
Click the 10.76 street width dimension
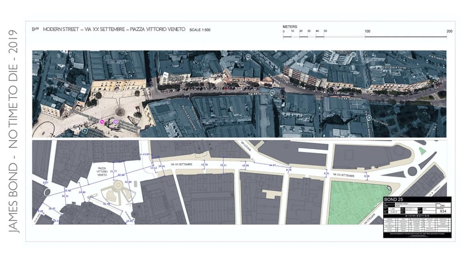coord(204,165)
